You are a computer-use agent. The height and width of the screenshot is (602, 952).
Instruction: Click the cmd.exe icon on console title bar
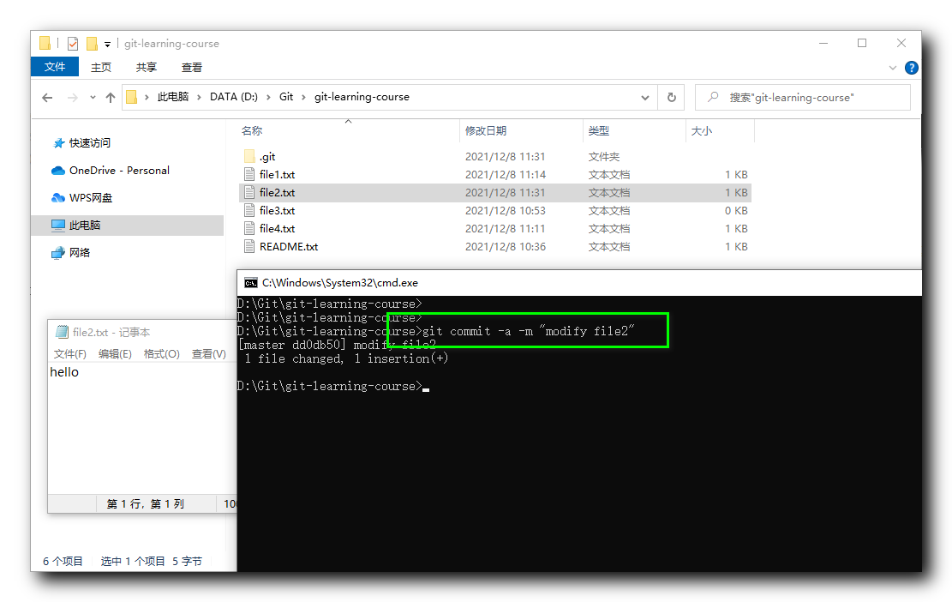251,282
